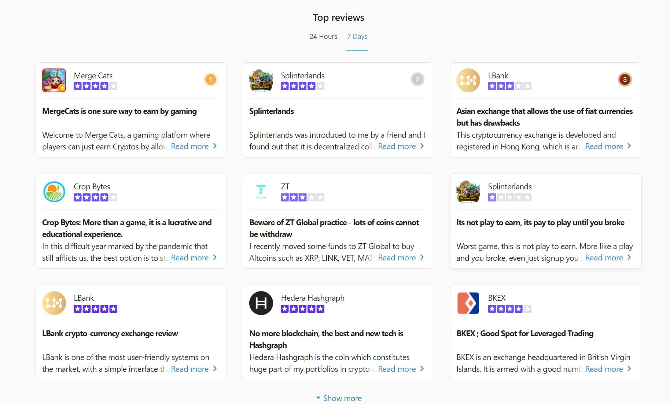Switch to the 24 Hours tab
The width and height of the screenshot is (670, 404).
(323, 37)
